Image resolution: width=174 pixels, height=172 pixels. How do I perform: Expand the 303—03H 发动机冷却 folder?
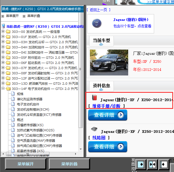[3, 41]
